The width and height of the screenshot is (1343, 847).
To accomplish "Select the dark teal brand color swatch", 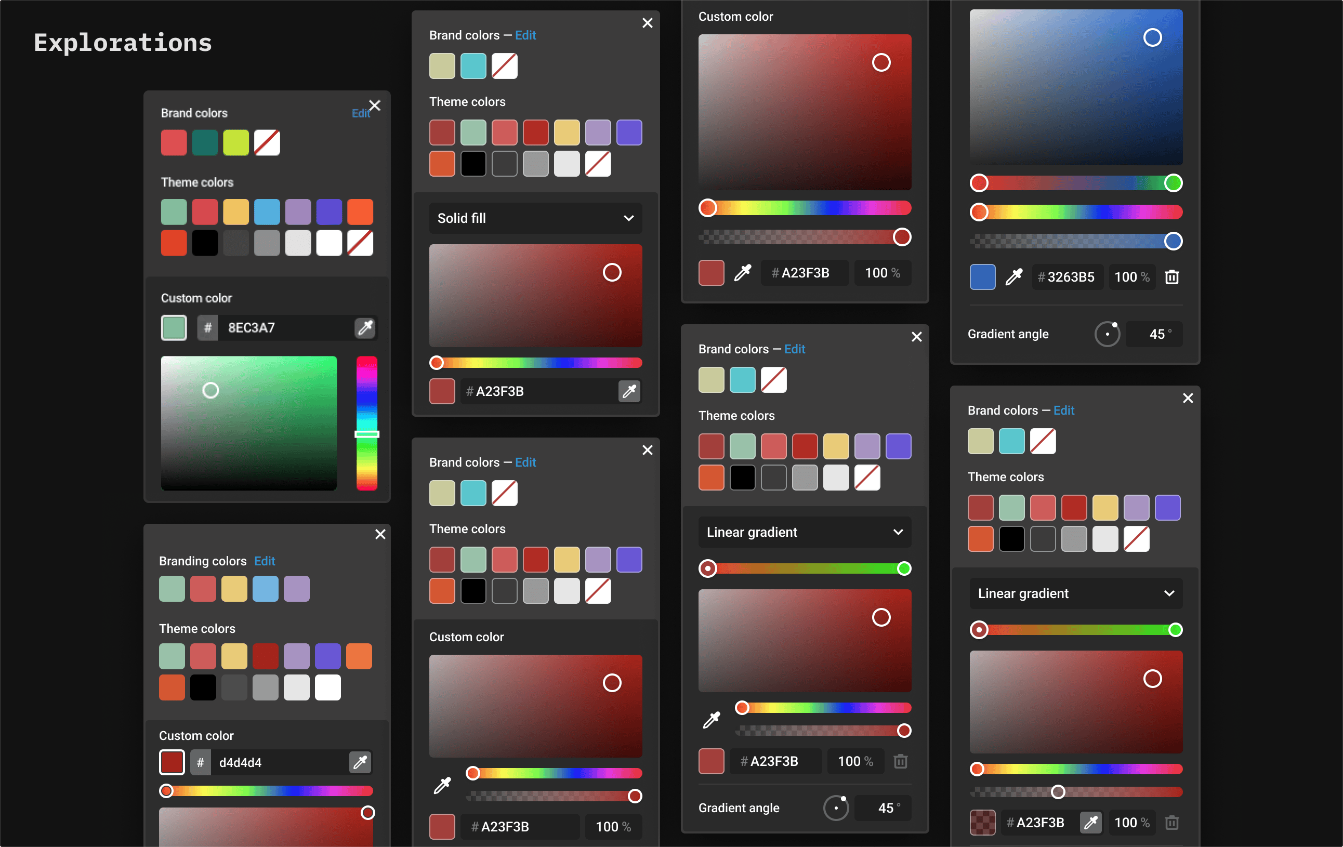I will [x=205, y=143].
